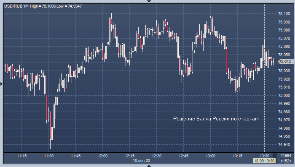Click the >152< bar count button
The height and width of the screenshot is (167, 295).
pos(286,161)
